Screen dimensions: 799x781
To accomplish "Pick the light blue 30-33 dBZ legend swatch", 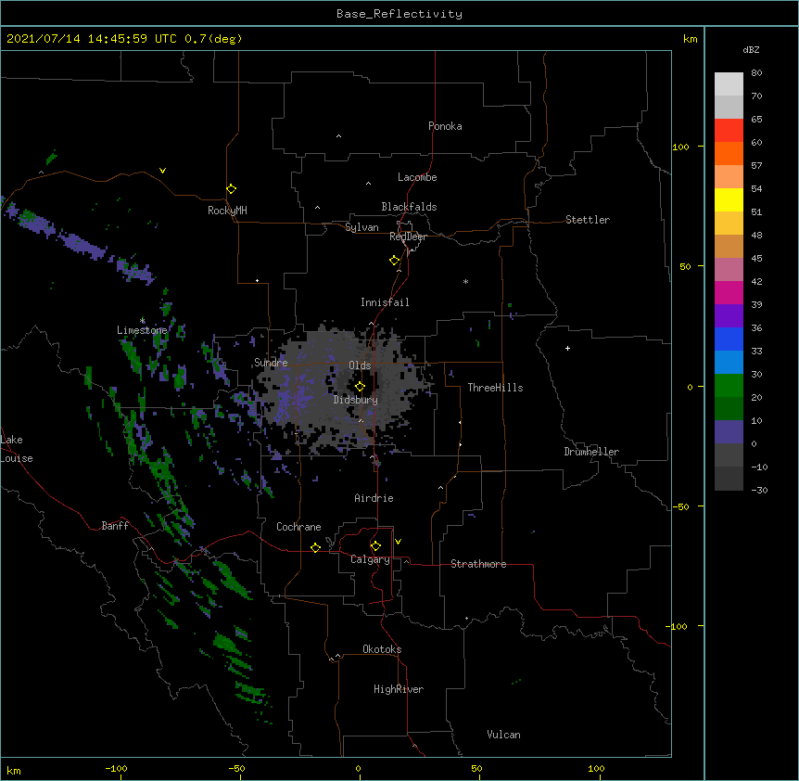I will 729,363.
